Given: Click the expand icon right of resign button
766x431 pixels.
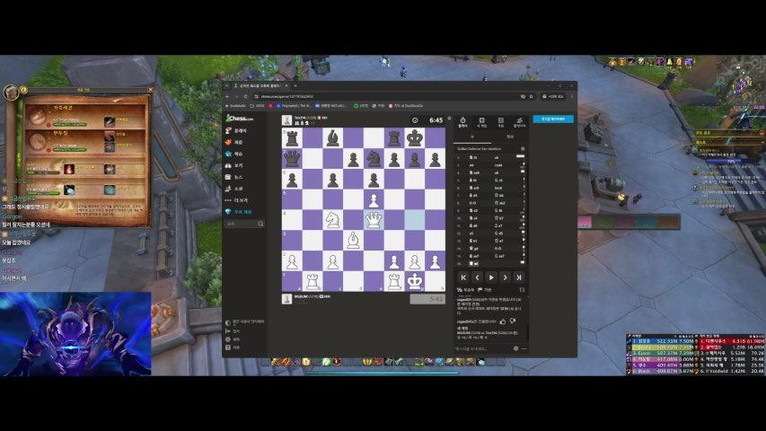Looking at the screenshot, I should click(522, 290).
